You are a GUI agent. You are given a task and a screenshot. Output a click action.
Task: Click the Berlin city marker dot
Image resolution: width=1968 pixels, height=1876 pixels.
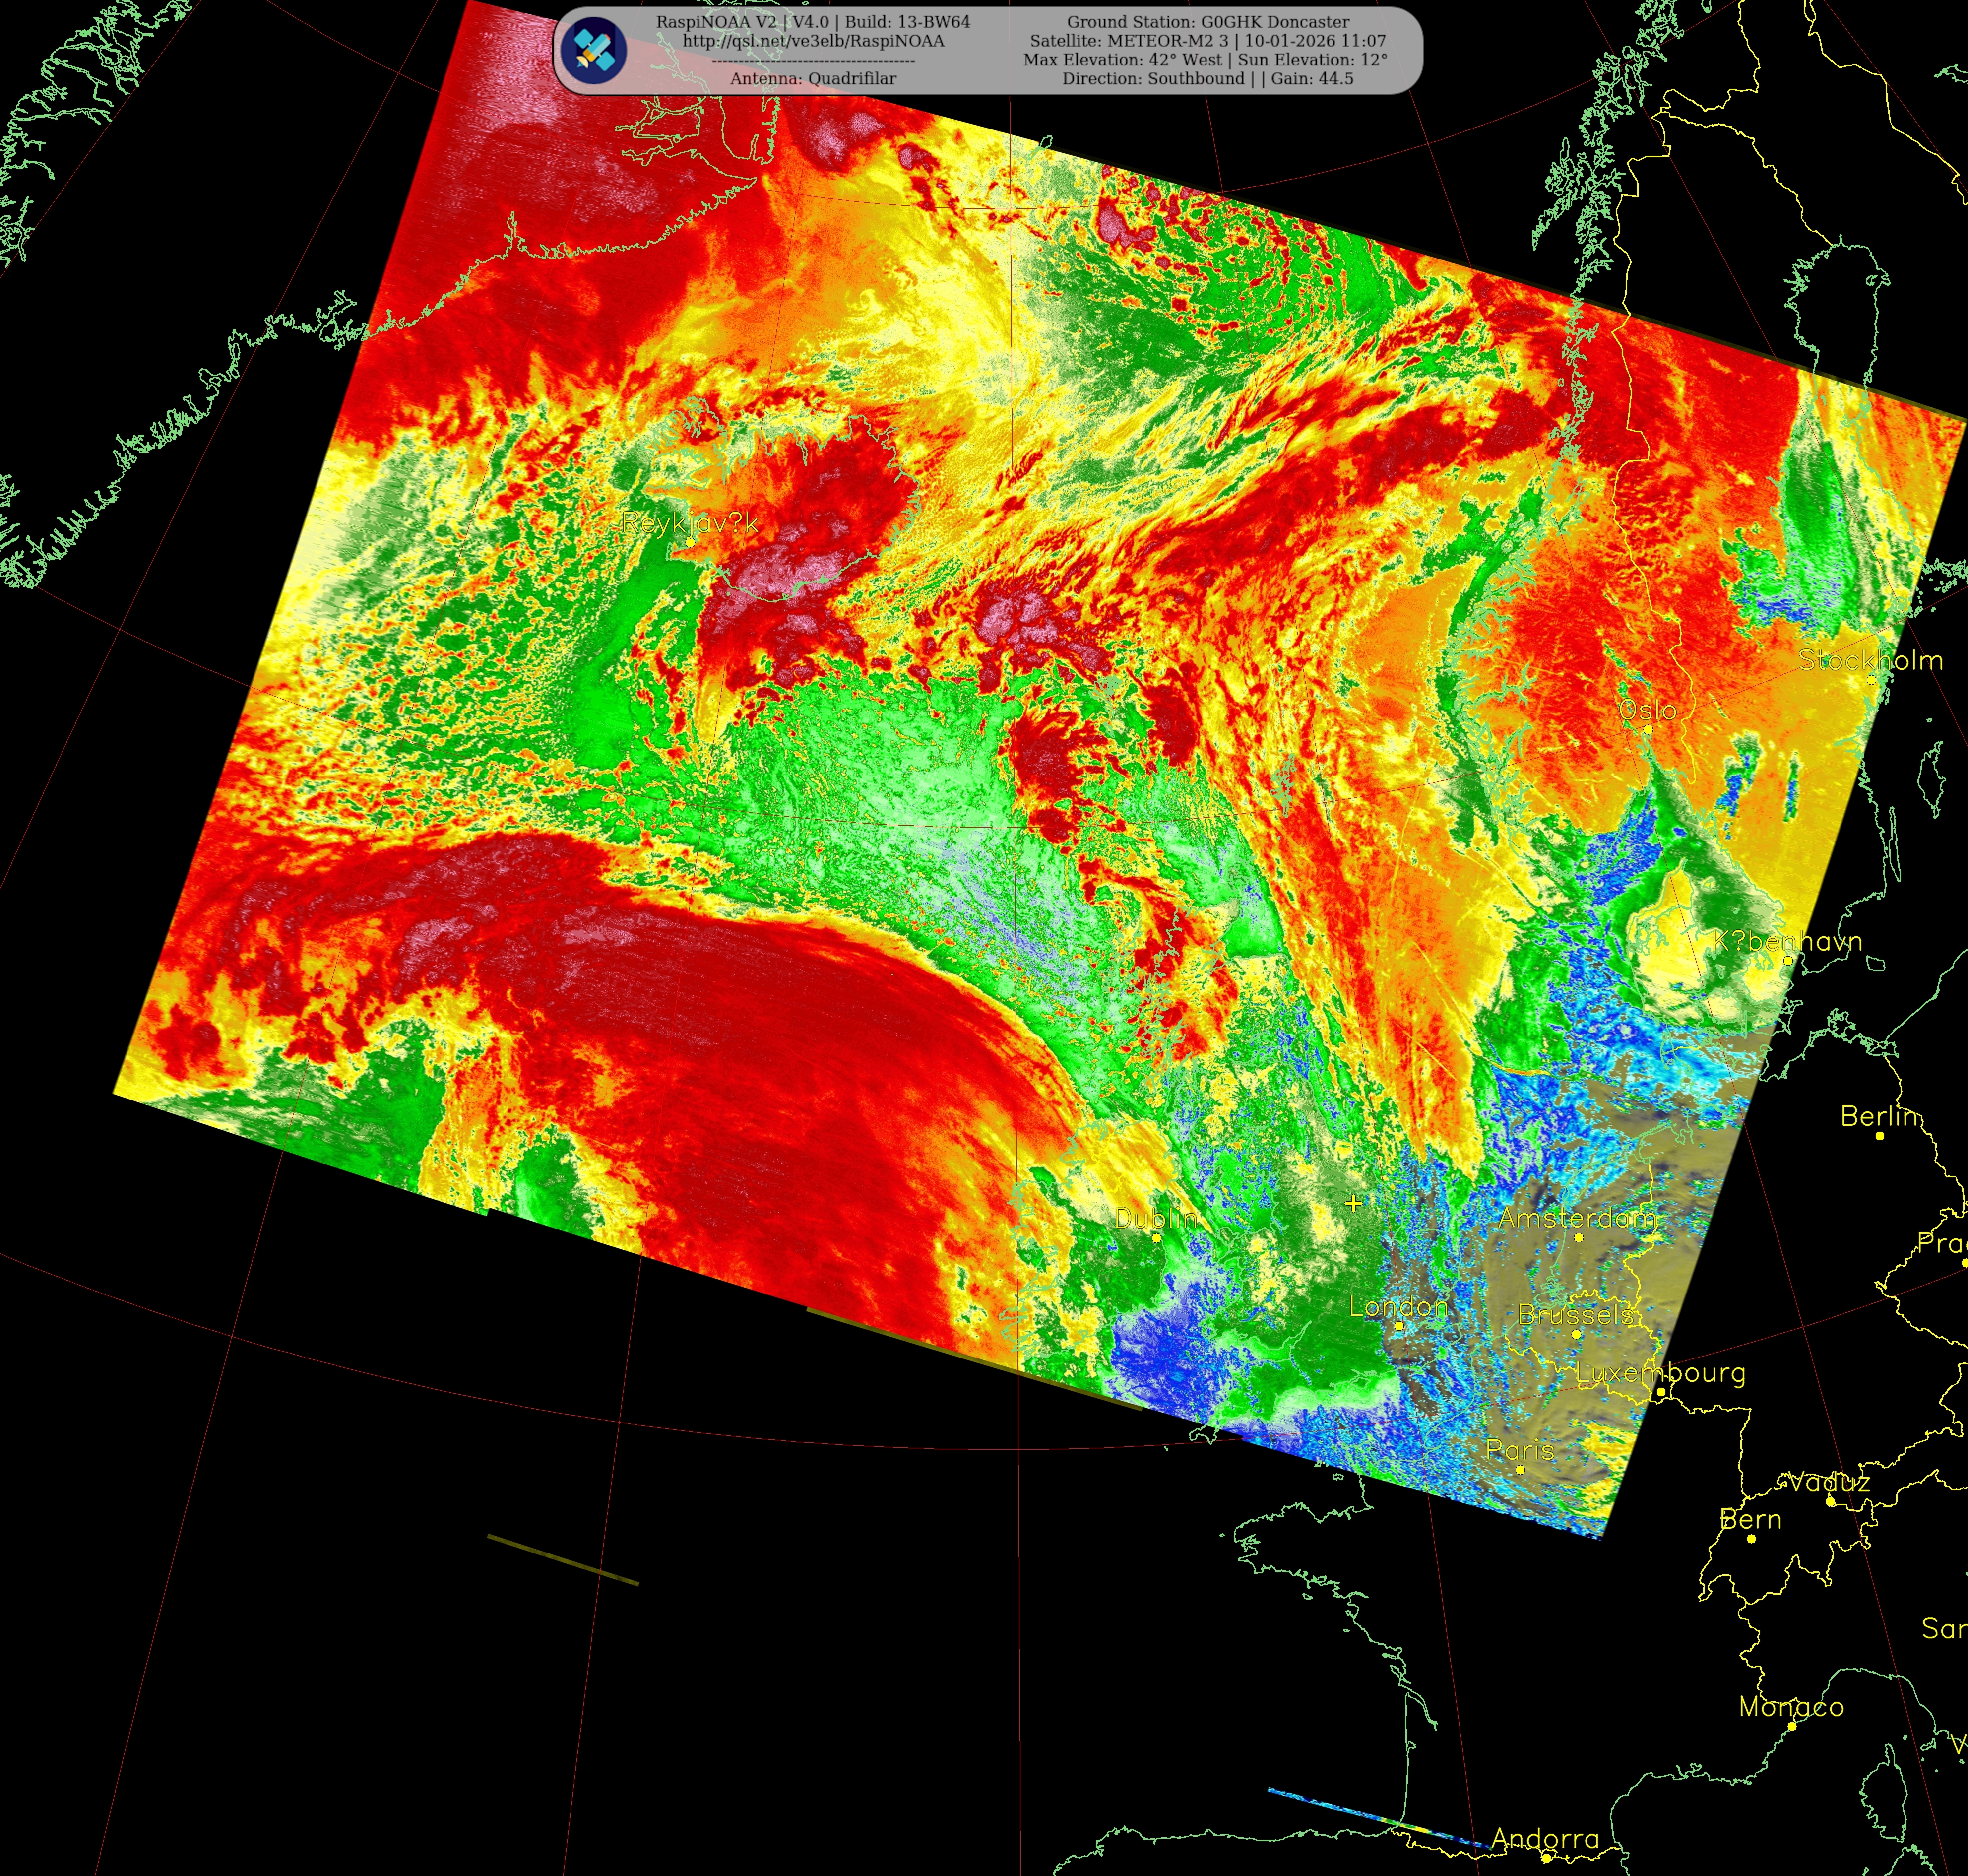tap(1880, 1135)
